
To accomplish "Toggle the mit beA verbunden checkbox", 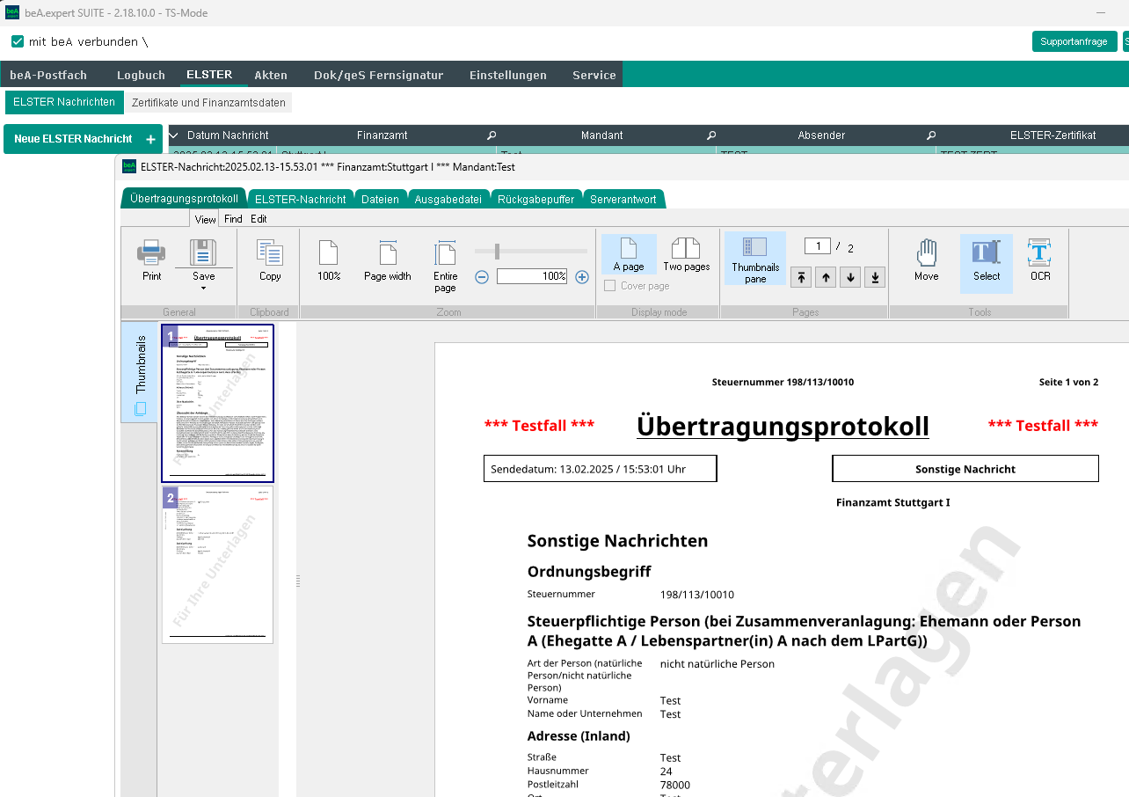I will [18, 41].
